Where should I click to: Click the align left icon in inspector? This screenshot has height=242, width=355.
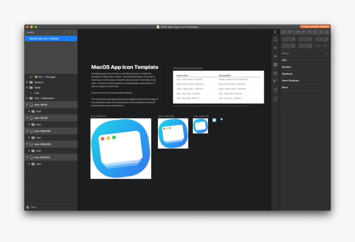pos(298,32)
